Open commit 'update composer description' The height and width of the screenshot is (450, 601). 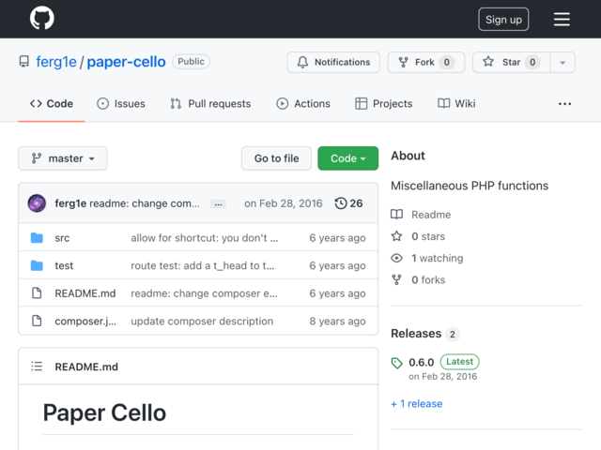click(x=202, y=321)
